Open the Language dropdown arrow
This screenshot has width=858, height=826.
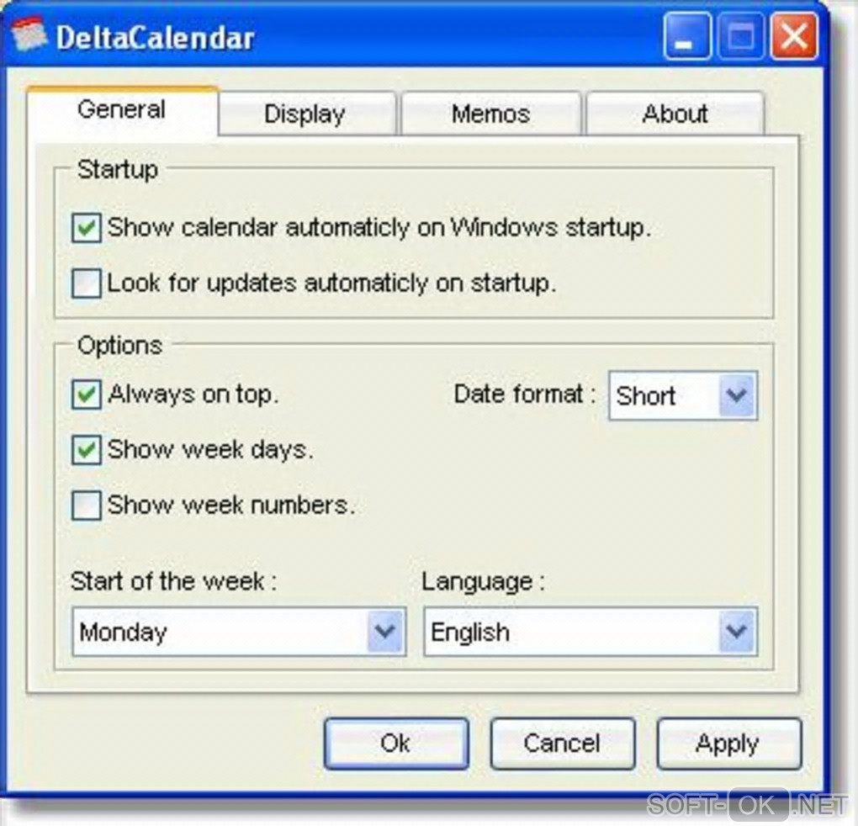pos(737,632)
